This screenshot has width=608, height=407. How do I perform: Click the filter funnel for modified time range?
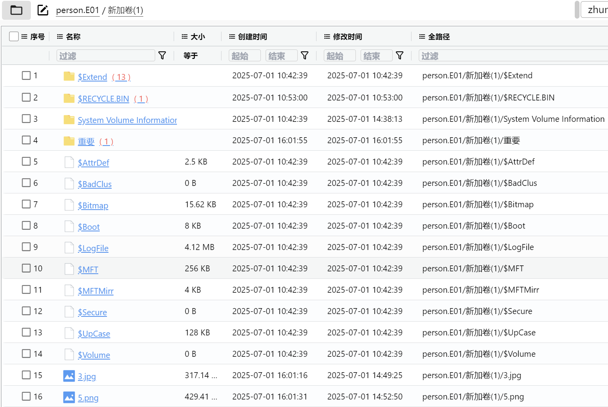(x=399, y=55)
